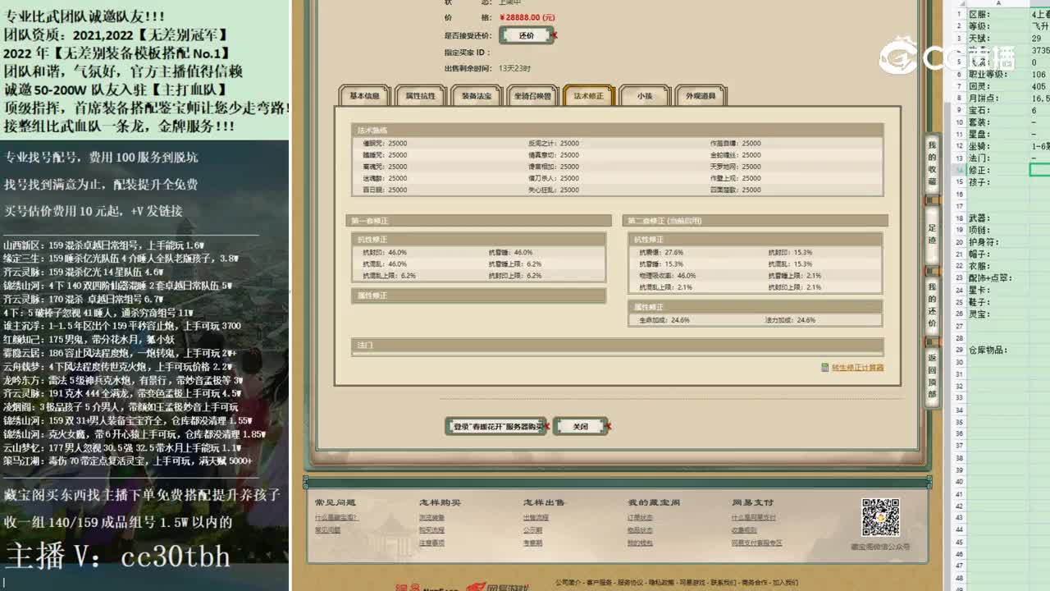Open the 常见问题 footer link
Image resolution: width=1050 pixels, height=591 pixels.
pyautogui.click(x=327, y=530)
